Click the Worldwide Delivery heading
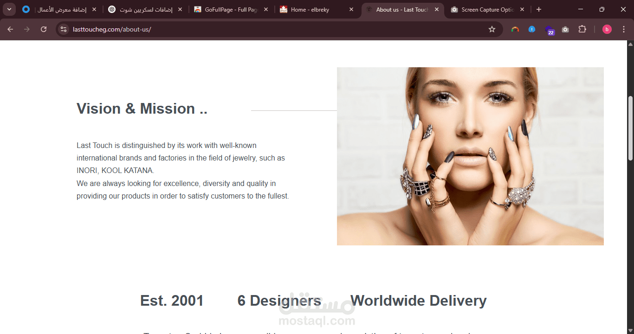Screen dimensions: 634x334 click(x=418, y=301)
